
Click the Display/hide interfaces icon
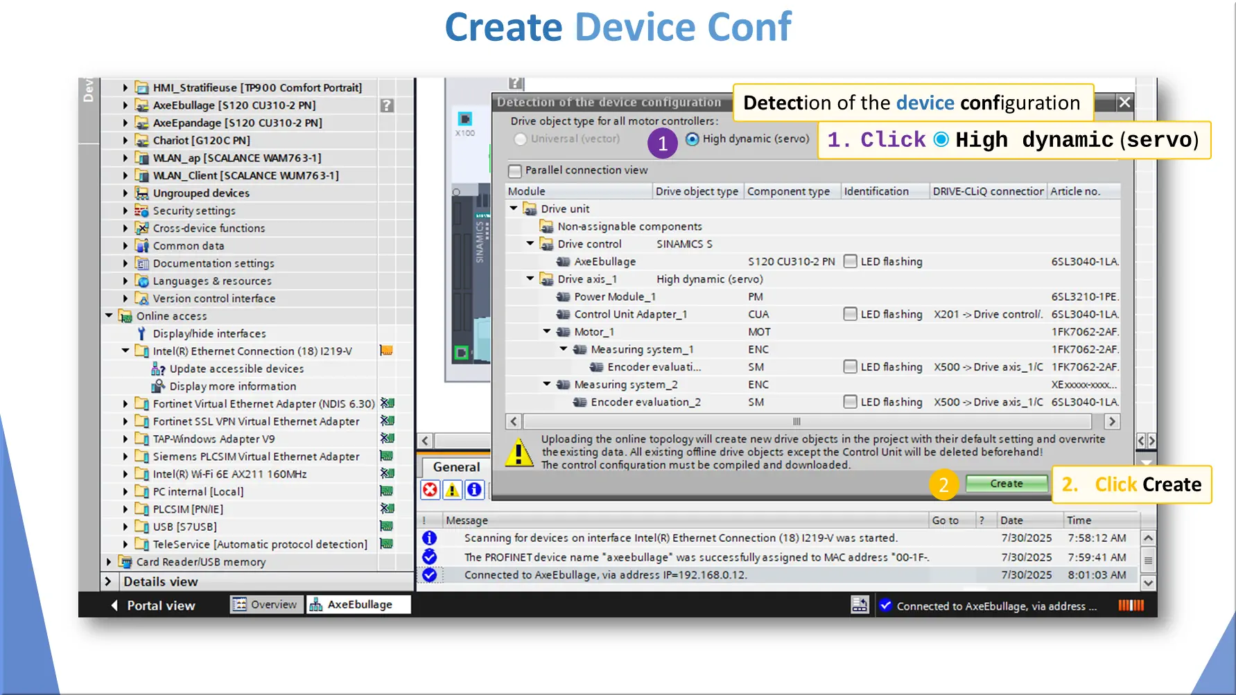(142, 334)
